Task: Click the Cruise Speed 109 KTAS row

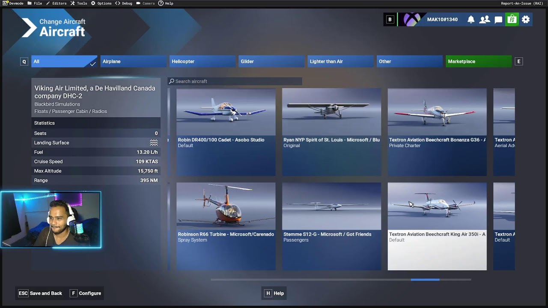Action: click(x=96, y=161)
